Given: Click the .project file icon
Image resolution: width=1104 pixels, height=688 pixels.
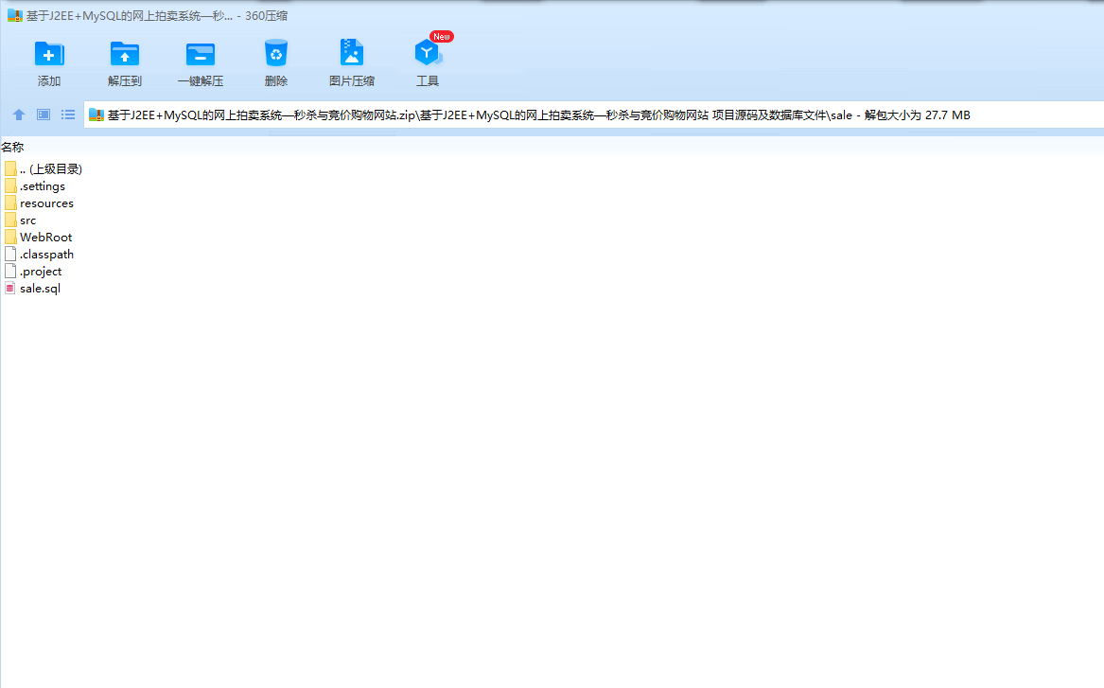Looking at the screenshot, I should click(10, 271).
